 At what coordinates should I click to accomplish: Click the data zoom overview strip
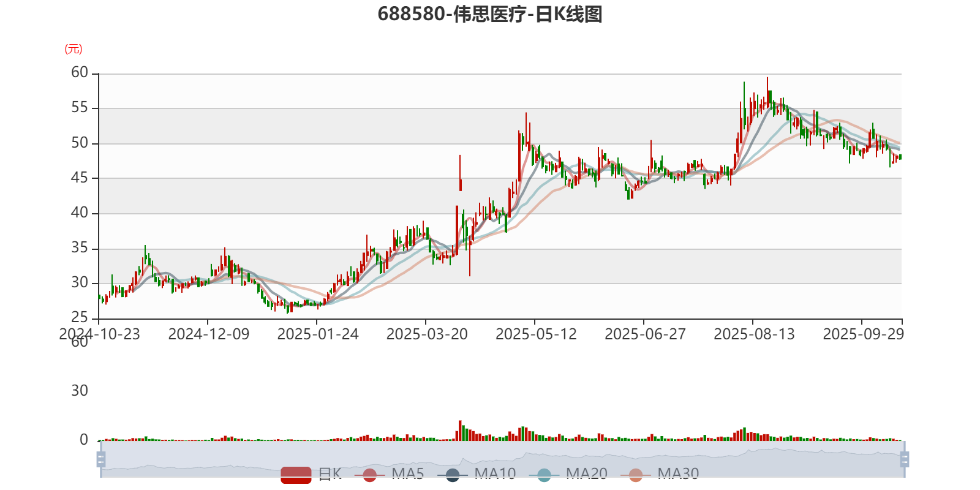(502, 459)
